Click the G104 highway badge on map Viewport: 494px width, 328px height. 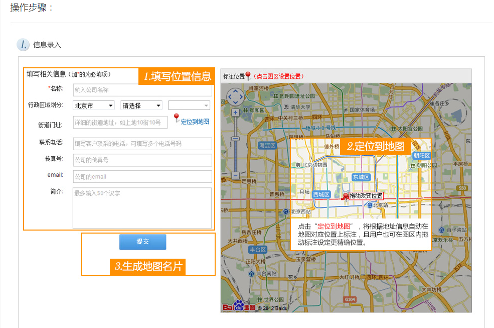(350, 299)
